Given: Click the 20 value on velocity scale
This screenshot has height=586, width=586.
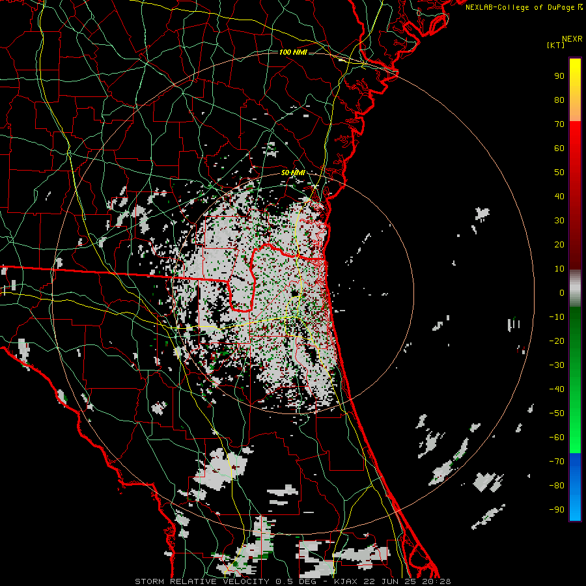Looking at the screenshot, I should pos(559,244).
